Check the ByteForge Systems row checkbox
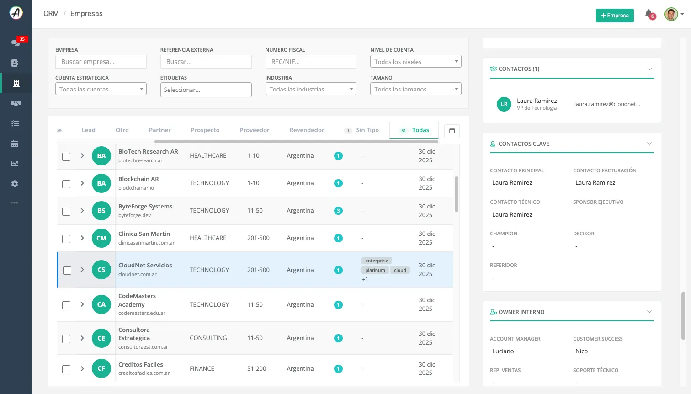 pos(66,211)
